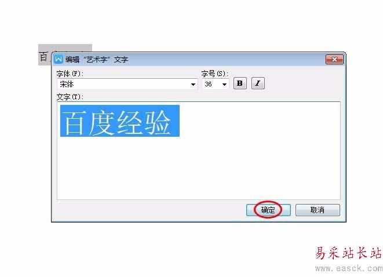Click the red 易采站长站 watermark logo
The height and width of the screenshot is (277, 383).
pos(348,253)
